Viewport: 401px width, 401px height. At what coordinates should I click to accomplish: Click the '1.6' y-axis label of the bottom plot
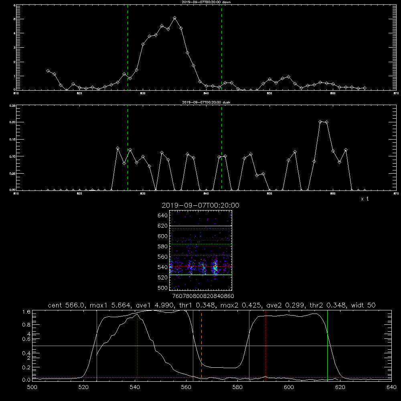(x=26, y=312)
